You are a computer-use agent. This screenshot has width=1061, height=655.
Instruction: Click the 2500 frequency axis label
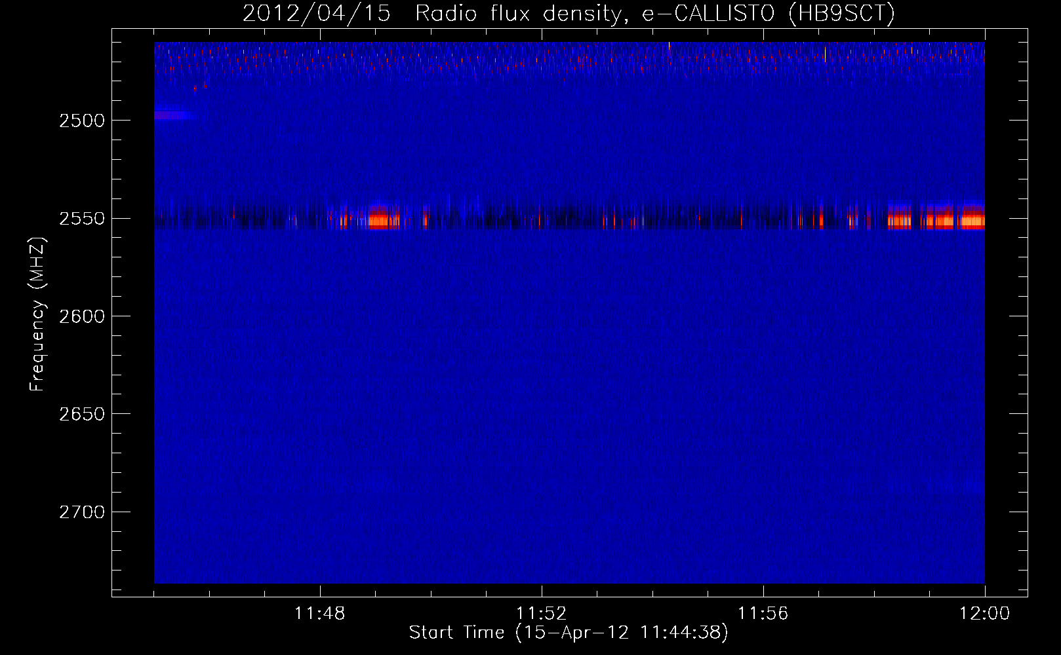[81, 121]
